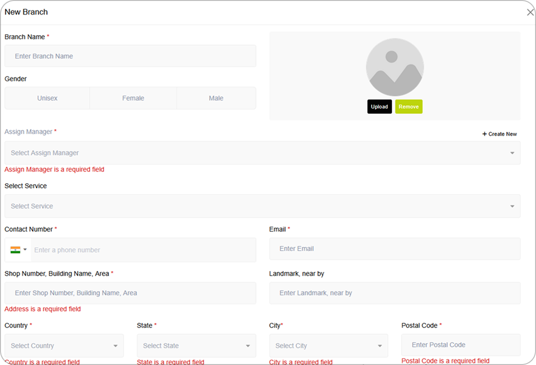Click the India flag country code selector
Viewport: 536px width, 365px height.
(18, 250)
